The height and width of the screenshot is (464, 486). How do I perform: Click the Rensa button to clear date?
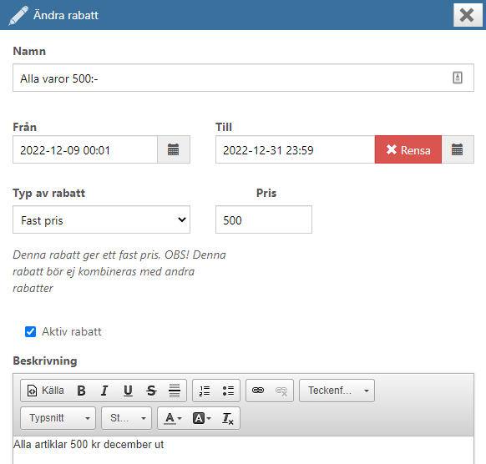click(x=408, y=149)
